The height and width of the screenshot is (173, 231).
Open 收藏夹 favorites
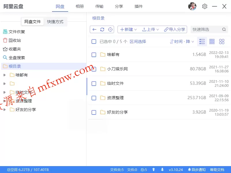point(12,49)
